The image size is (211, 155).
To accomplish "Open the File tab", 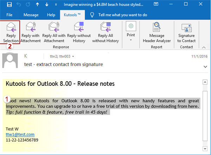I will [x=9, y=15].
